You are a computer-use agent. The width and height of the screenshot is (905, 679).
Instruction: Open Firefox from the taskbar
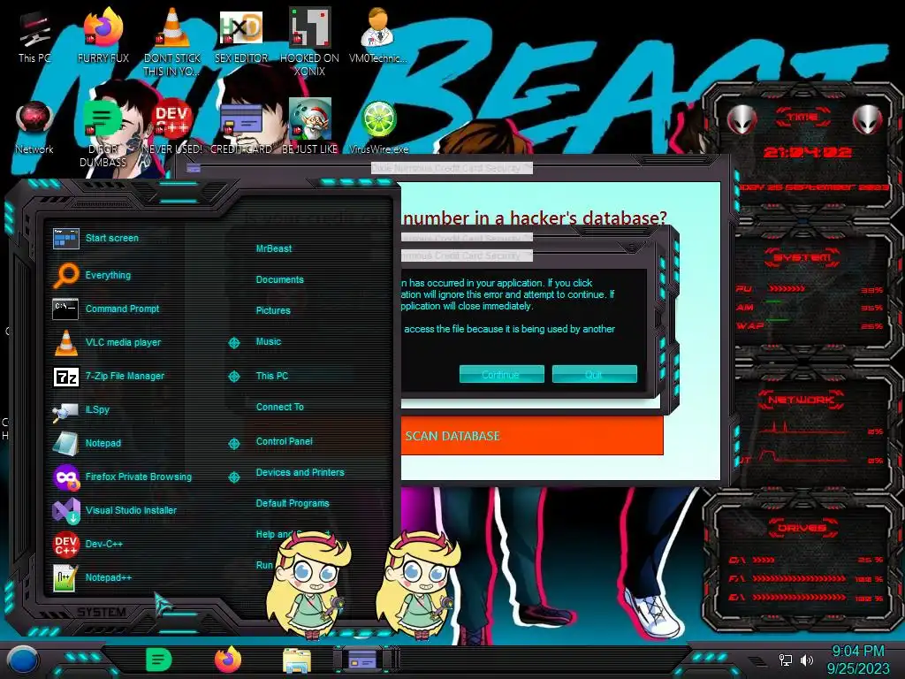228,660
